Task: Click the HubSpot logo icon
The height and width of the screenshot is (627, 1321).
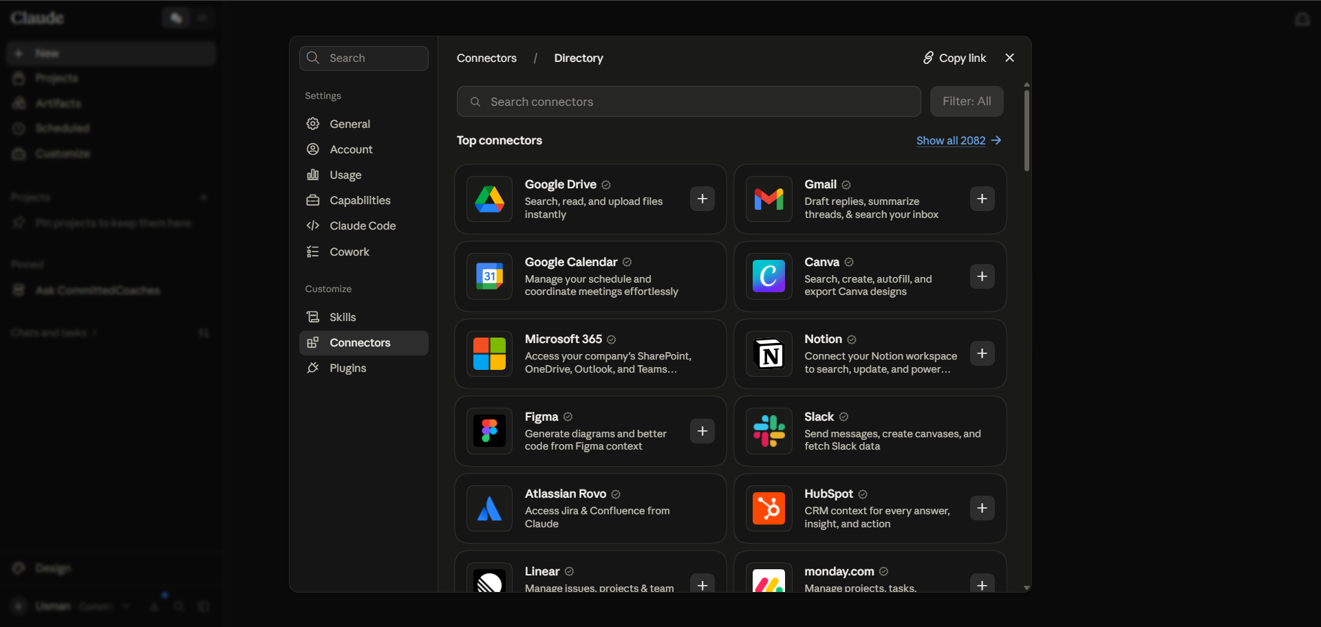Action: click(769, 508)
